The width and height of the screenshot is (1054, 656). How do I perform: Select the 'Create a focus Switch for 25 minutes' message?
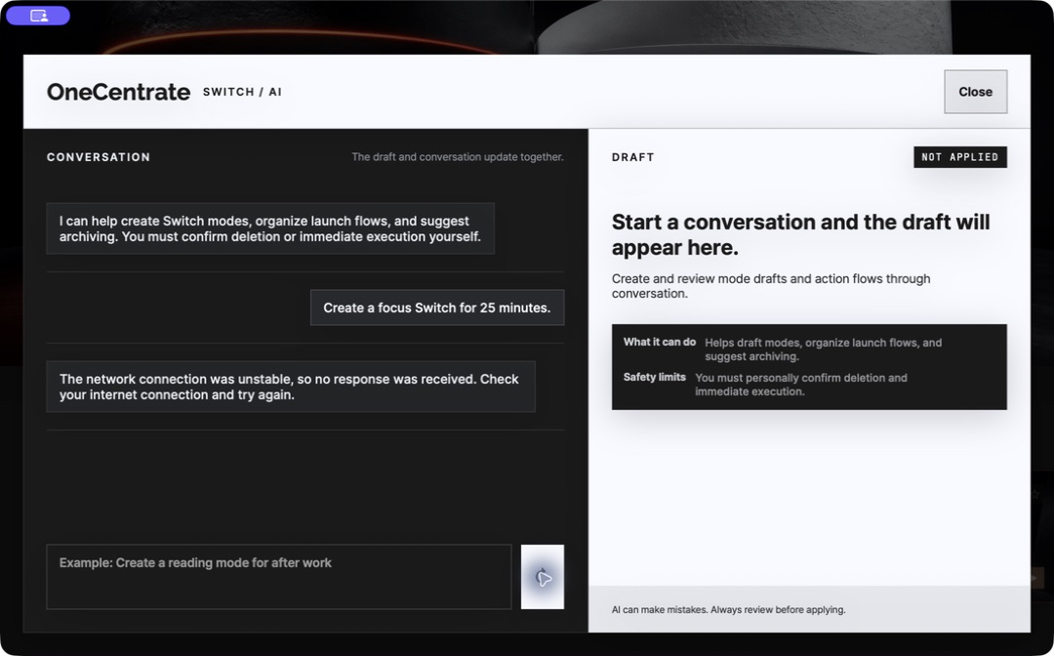pos(437,307)
